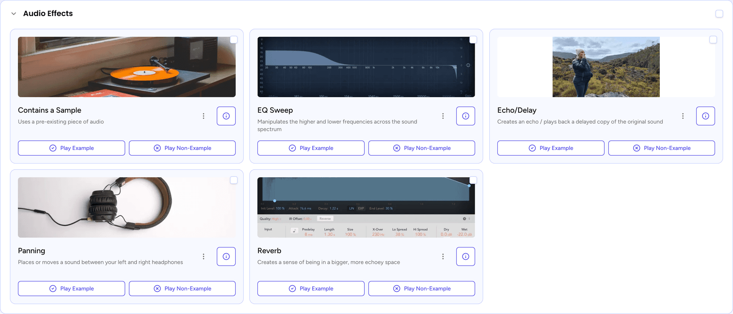The width and height of the screenshot is (733, 314).
Task: Open the three-dot menu for Reverb
Action: 443,256
